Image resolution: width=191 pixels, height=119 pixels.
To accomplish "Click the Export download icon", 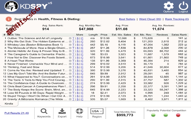I will pyautogui.click(x=62, y=111).
